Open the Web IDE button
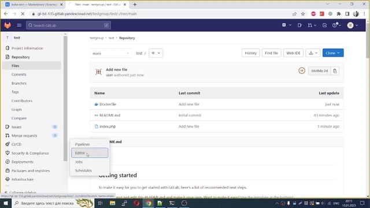The height and width of the screenshot is (208, 370). [293, 53]
